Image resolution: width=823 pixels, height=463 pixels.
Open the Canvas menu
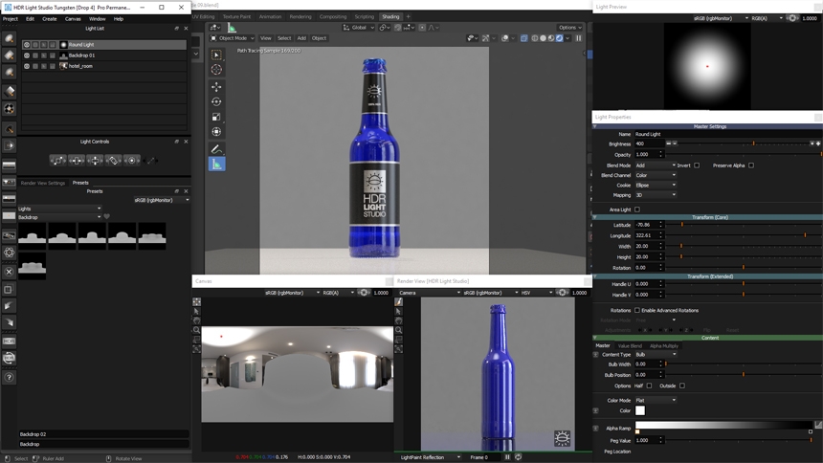73,19
